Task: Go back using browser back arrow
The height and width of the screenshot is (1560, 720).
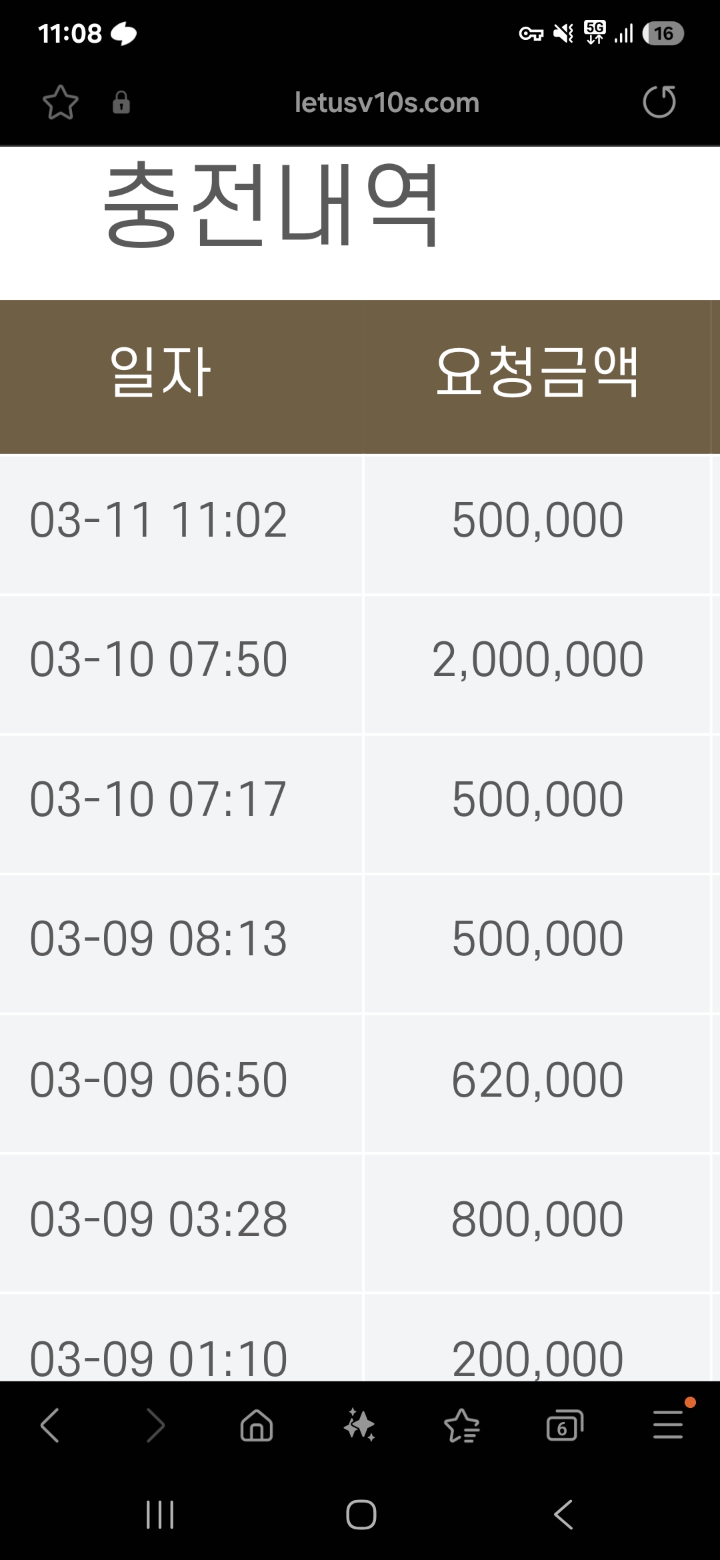Action: pyautogui.click(x=50, y=1425)
